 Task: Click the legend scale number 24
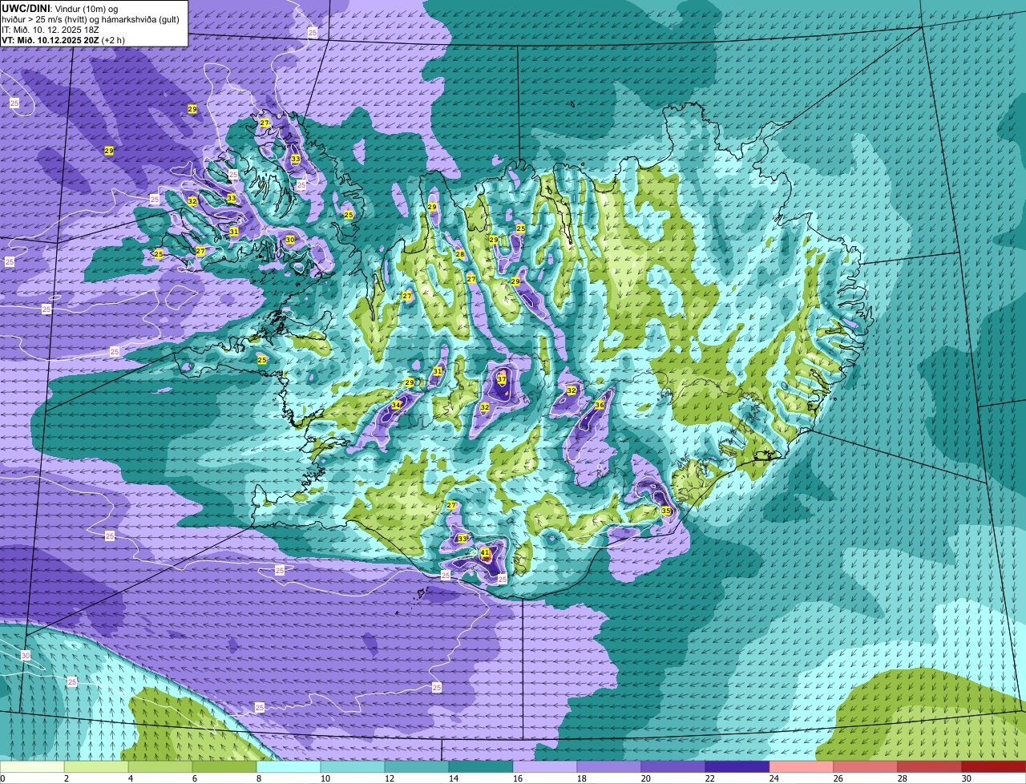(774, 778)
